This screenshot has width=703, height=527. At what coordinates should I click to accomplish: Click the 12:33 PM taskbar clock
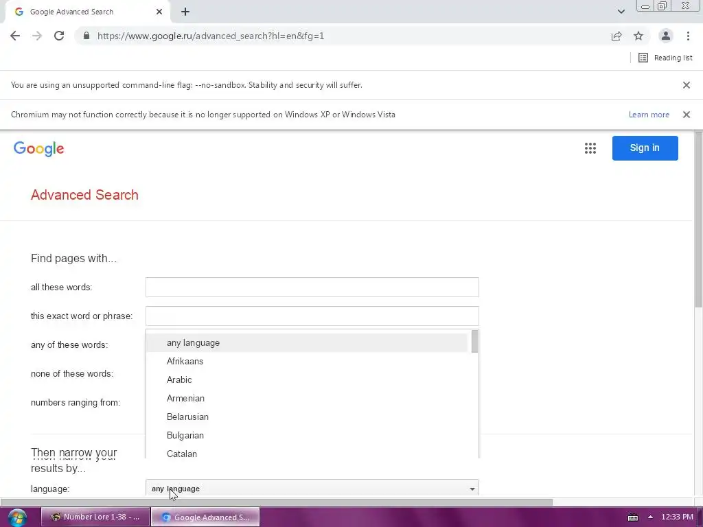tap(677, 517)
